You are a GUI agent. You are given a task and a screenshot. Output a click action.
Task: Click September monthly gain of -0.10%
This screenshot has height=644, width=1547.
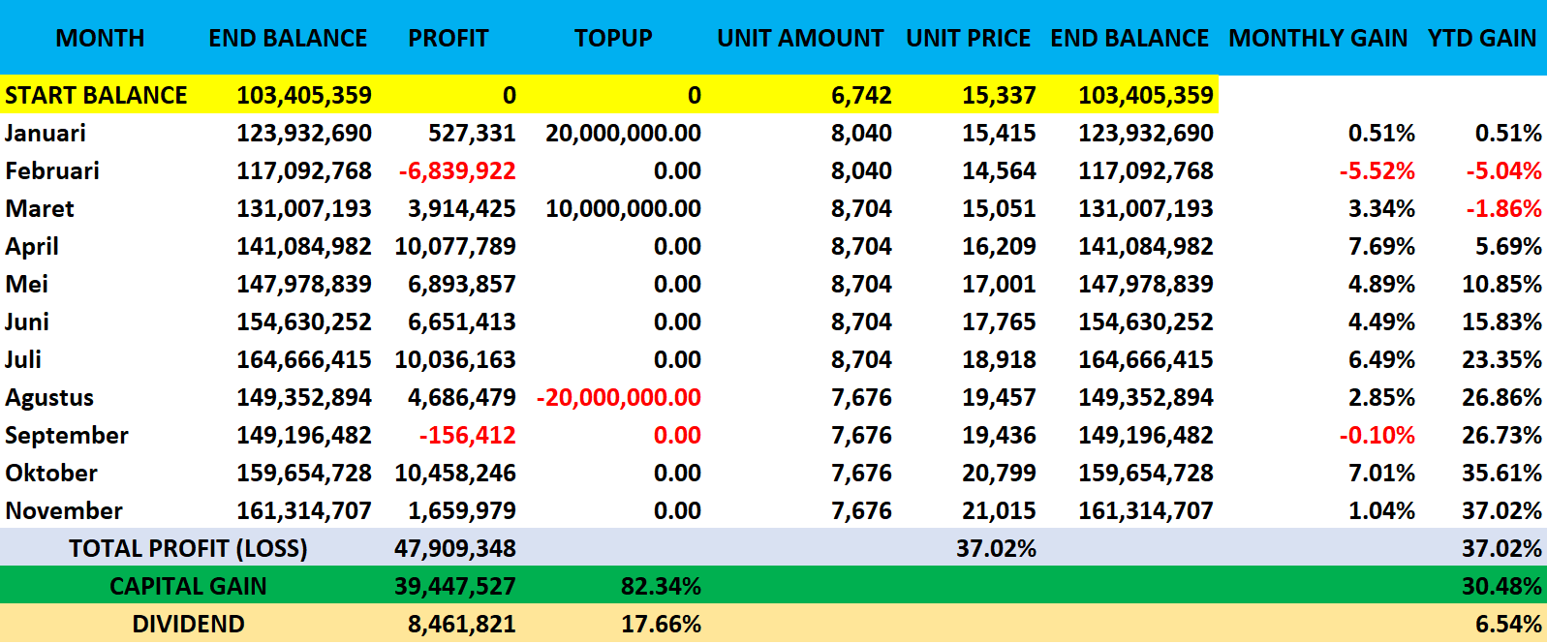(1377, 435)
